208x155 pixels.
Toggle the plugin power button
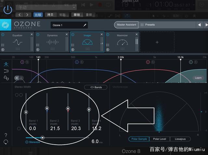(8, 10)
